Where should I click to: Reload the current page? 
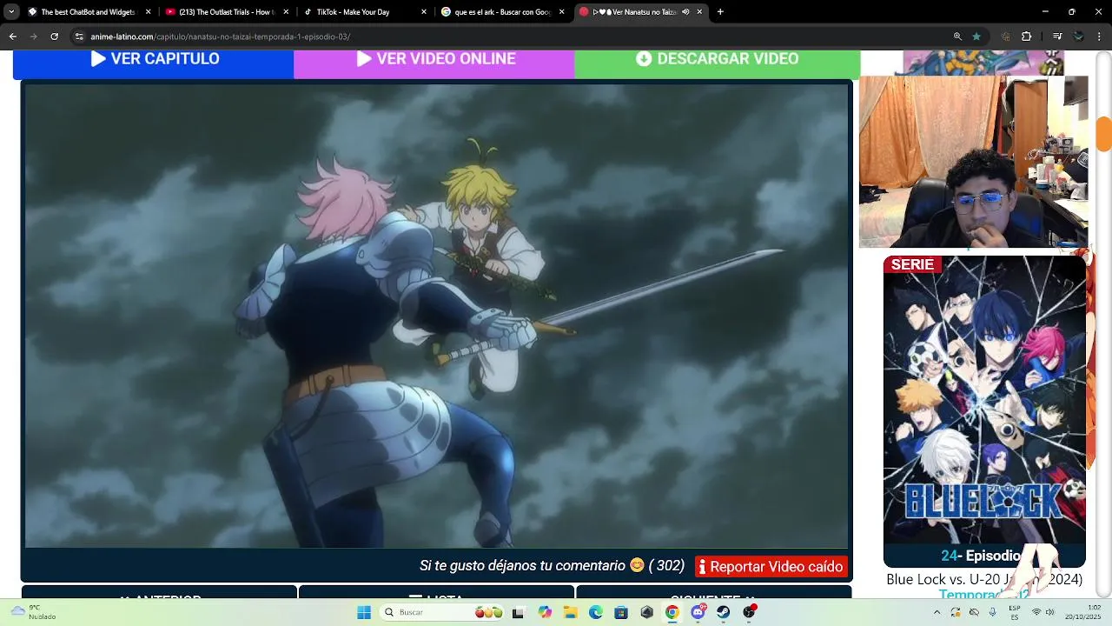click(55, 37)
